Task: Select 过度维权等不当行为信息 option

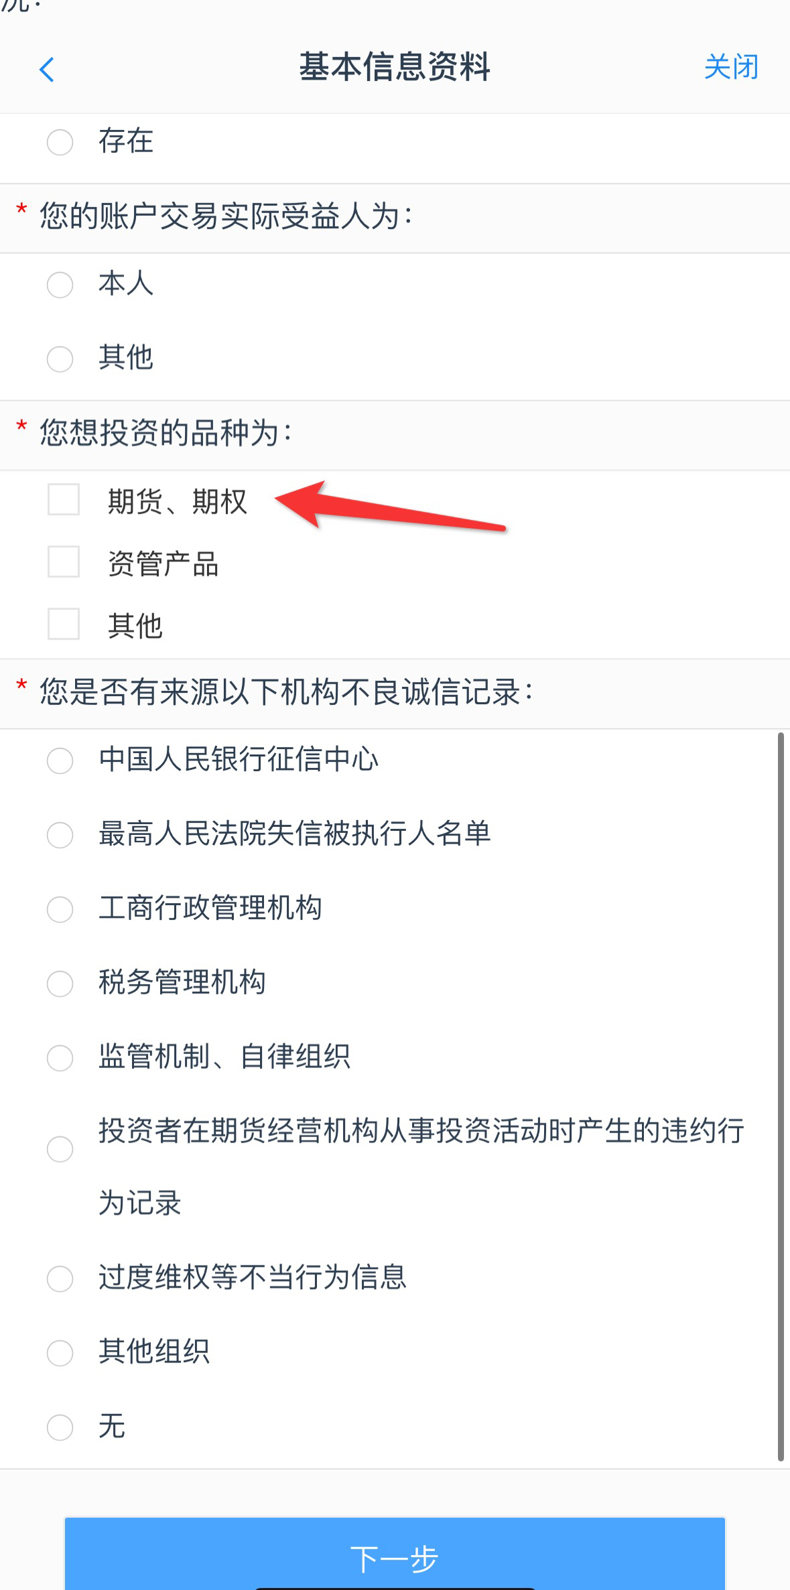Action: tap(60, 1278)
